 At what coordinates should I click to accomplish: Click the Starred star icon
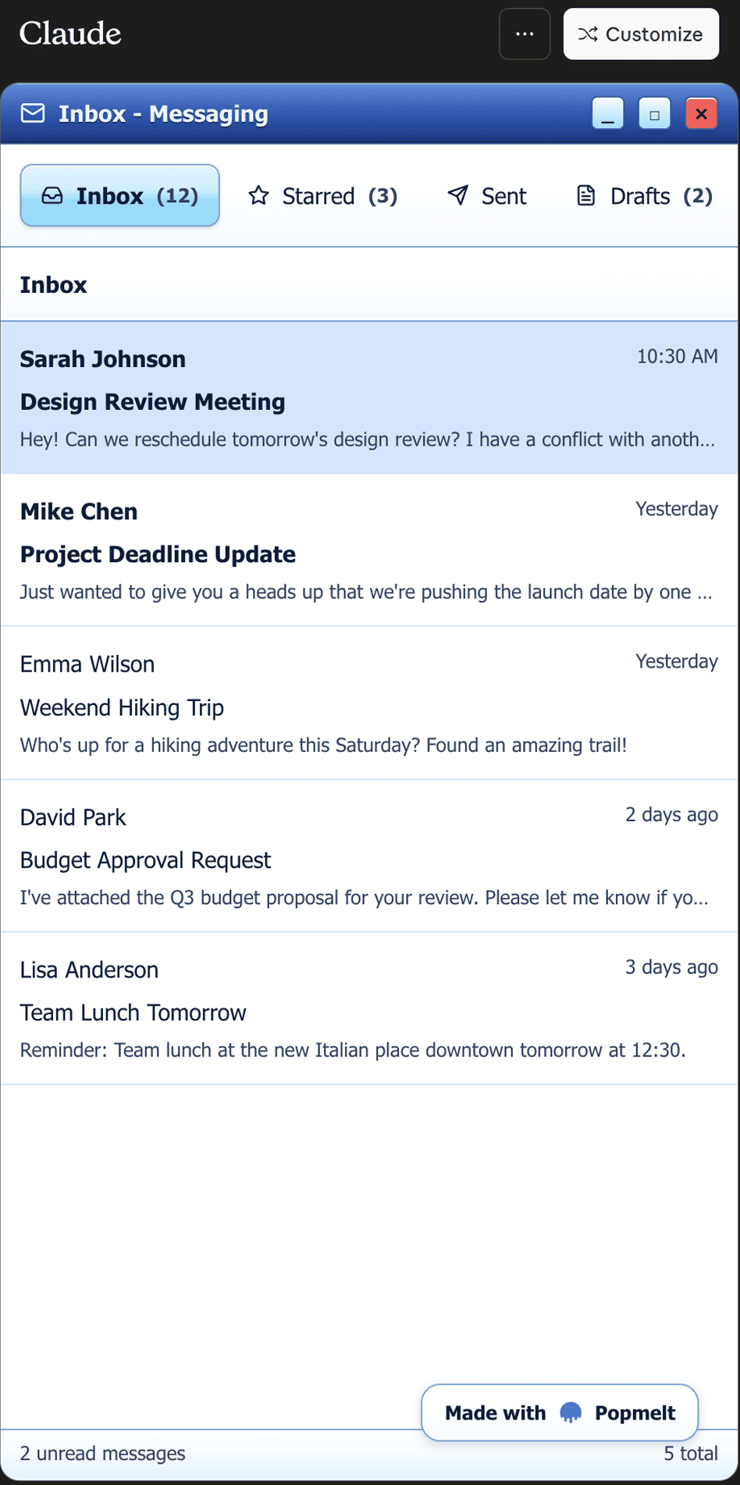pos(258,195)
